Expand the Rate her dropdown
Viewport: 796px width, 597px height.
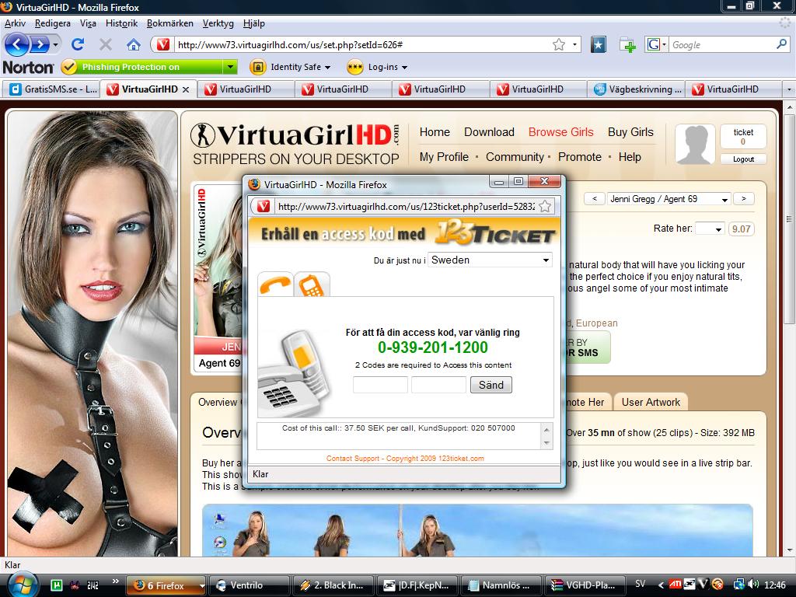point(709,229)
